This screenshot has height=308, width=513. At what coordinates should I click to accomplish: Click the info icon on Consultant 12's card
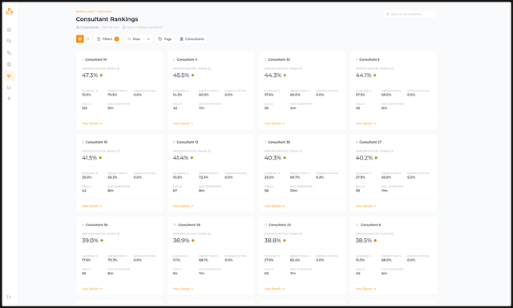tap(209, 151)
